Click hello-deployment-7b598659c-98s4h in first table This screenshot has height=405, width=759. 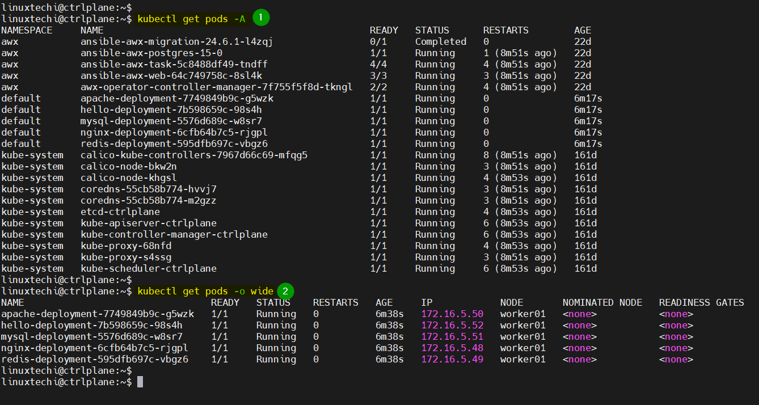171,110
